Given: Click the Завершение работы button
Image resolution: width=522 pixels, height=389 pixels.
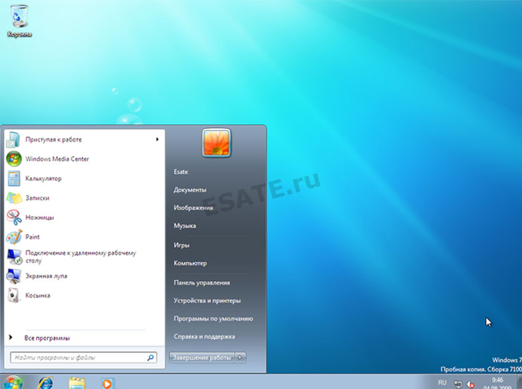Looking at the screenshot, I should 201,357.
